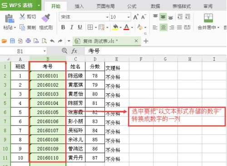
Task: Click the export to PDF icon
Action: [x=20, y=41]
